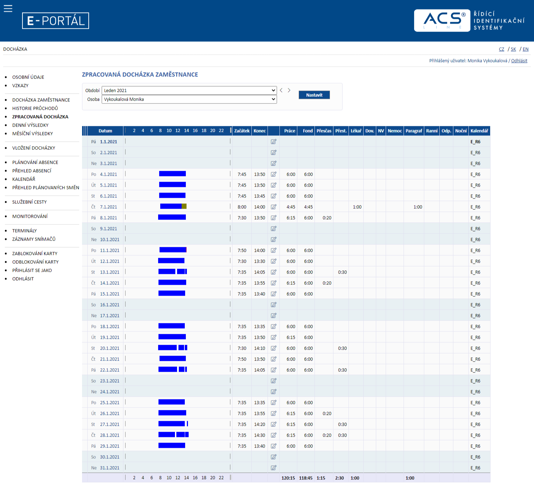Edit attendance for 19.1.2021
Image resolution: width=534 pixels, height=485 pixels.
click(x=273, y=337)
